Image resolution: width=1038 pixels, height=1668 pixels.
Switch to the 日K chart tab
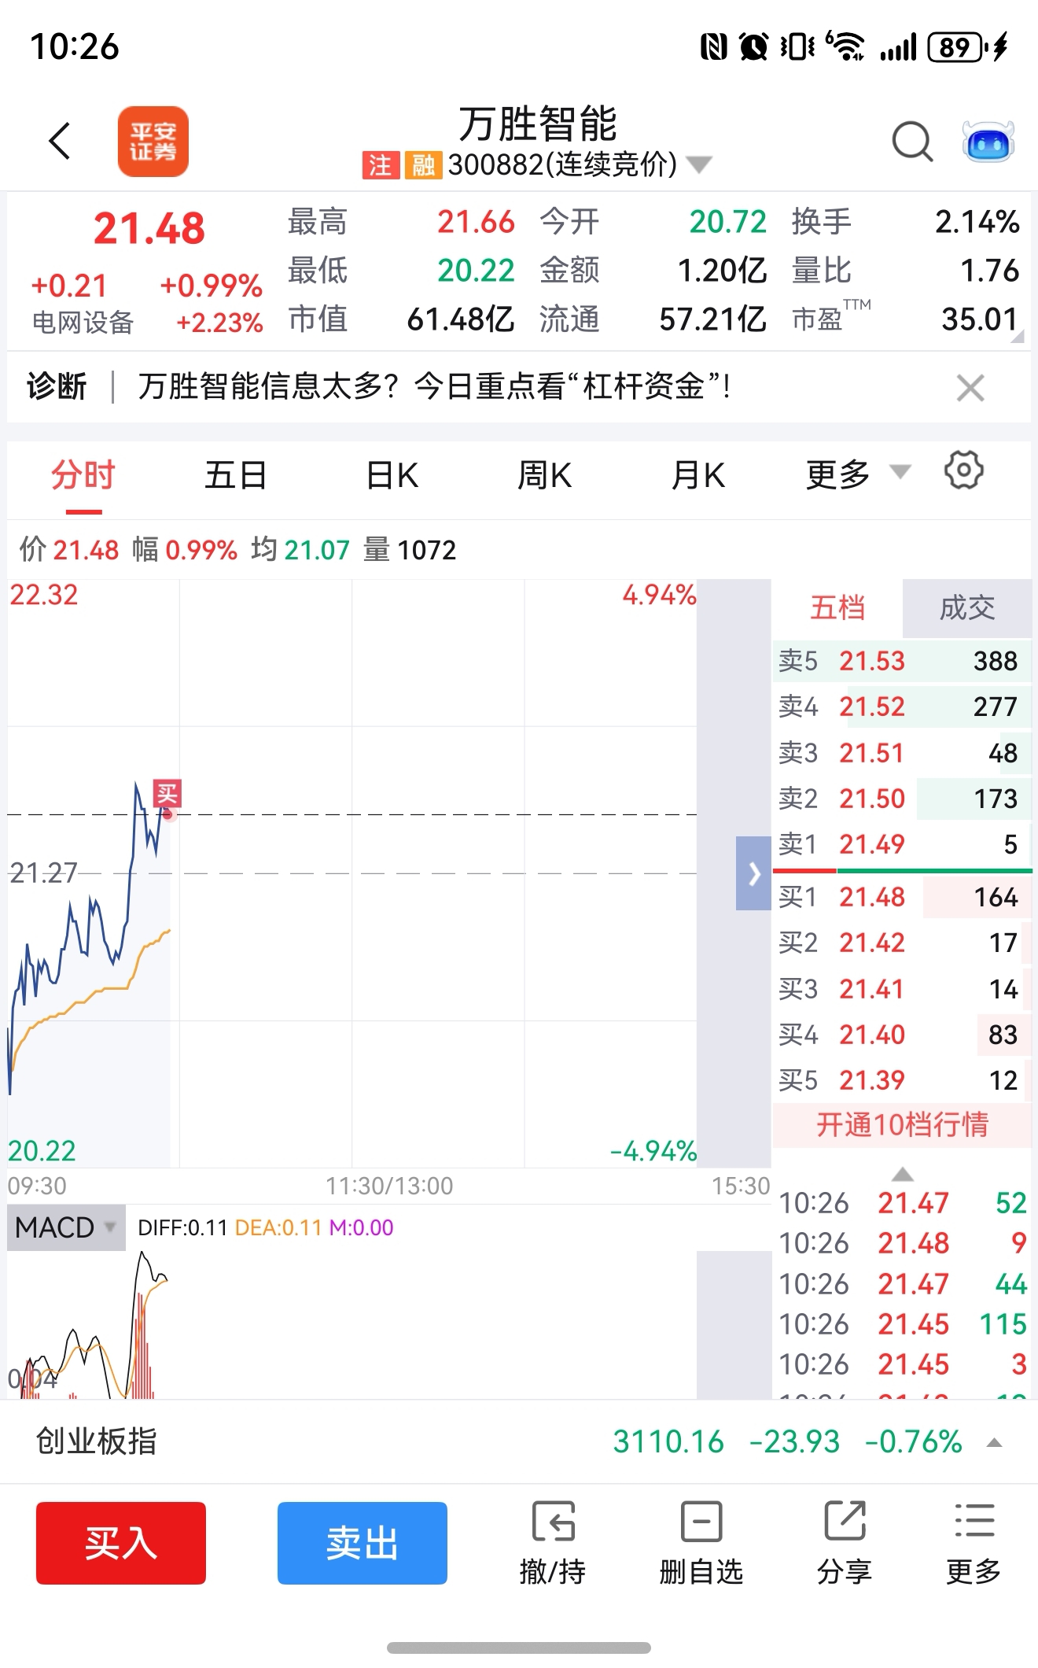coord(392,475)
